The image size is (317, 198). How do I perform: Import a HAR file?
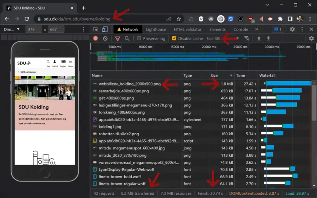point(259,38)
